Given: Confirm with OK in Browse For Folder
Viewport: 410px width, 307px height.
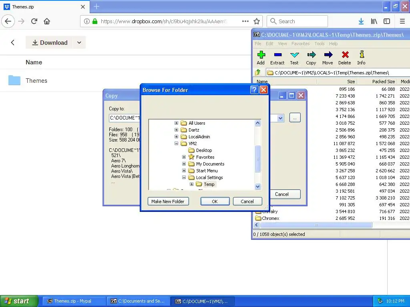Looking at the screenshot, I should [x=215, y=201].
